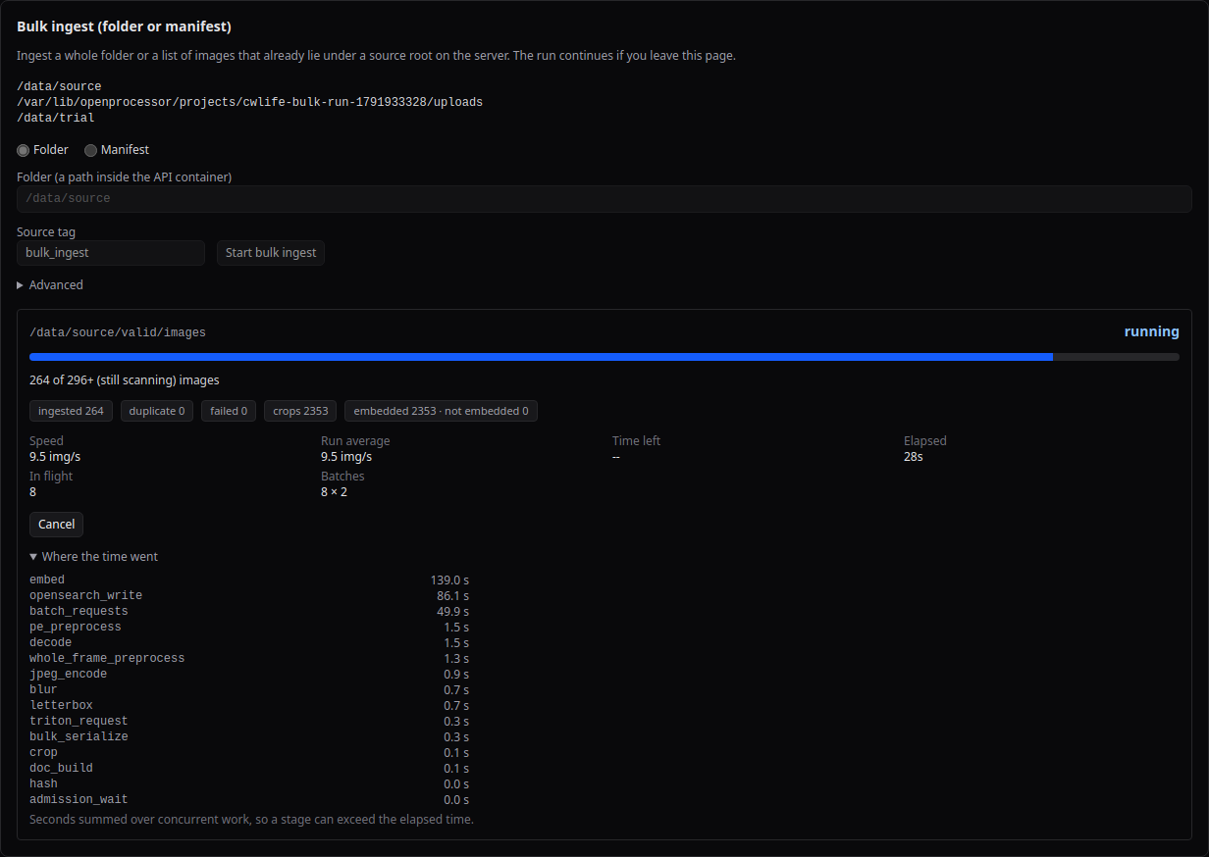
Task: Cancel the running ingest
Action: pyautogui.click(x=56, y=525)
